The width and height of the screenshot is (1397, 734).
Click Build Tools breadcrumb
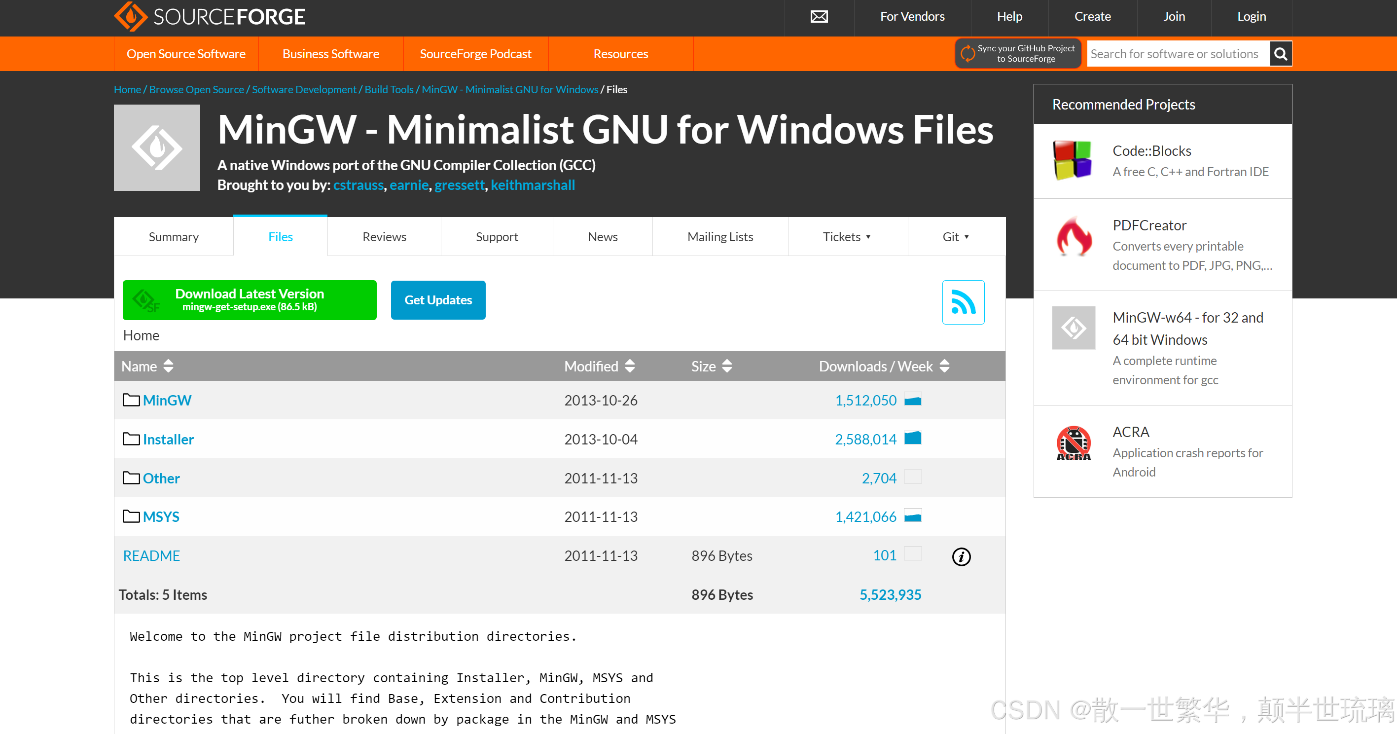coord(389,89)
